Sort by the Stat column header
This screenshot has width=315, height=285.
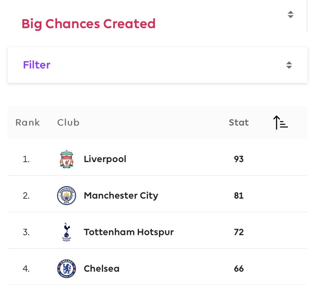[239, 123]
